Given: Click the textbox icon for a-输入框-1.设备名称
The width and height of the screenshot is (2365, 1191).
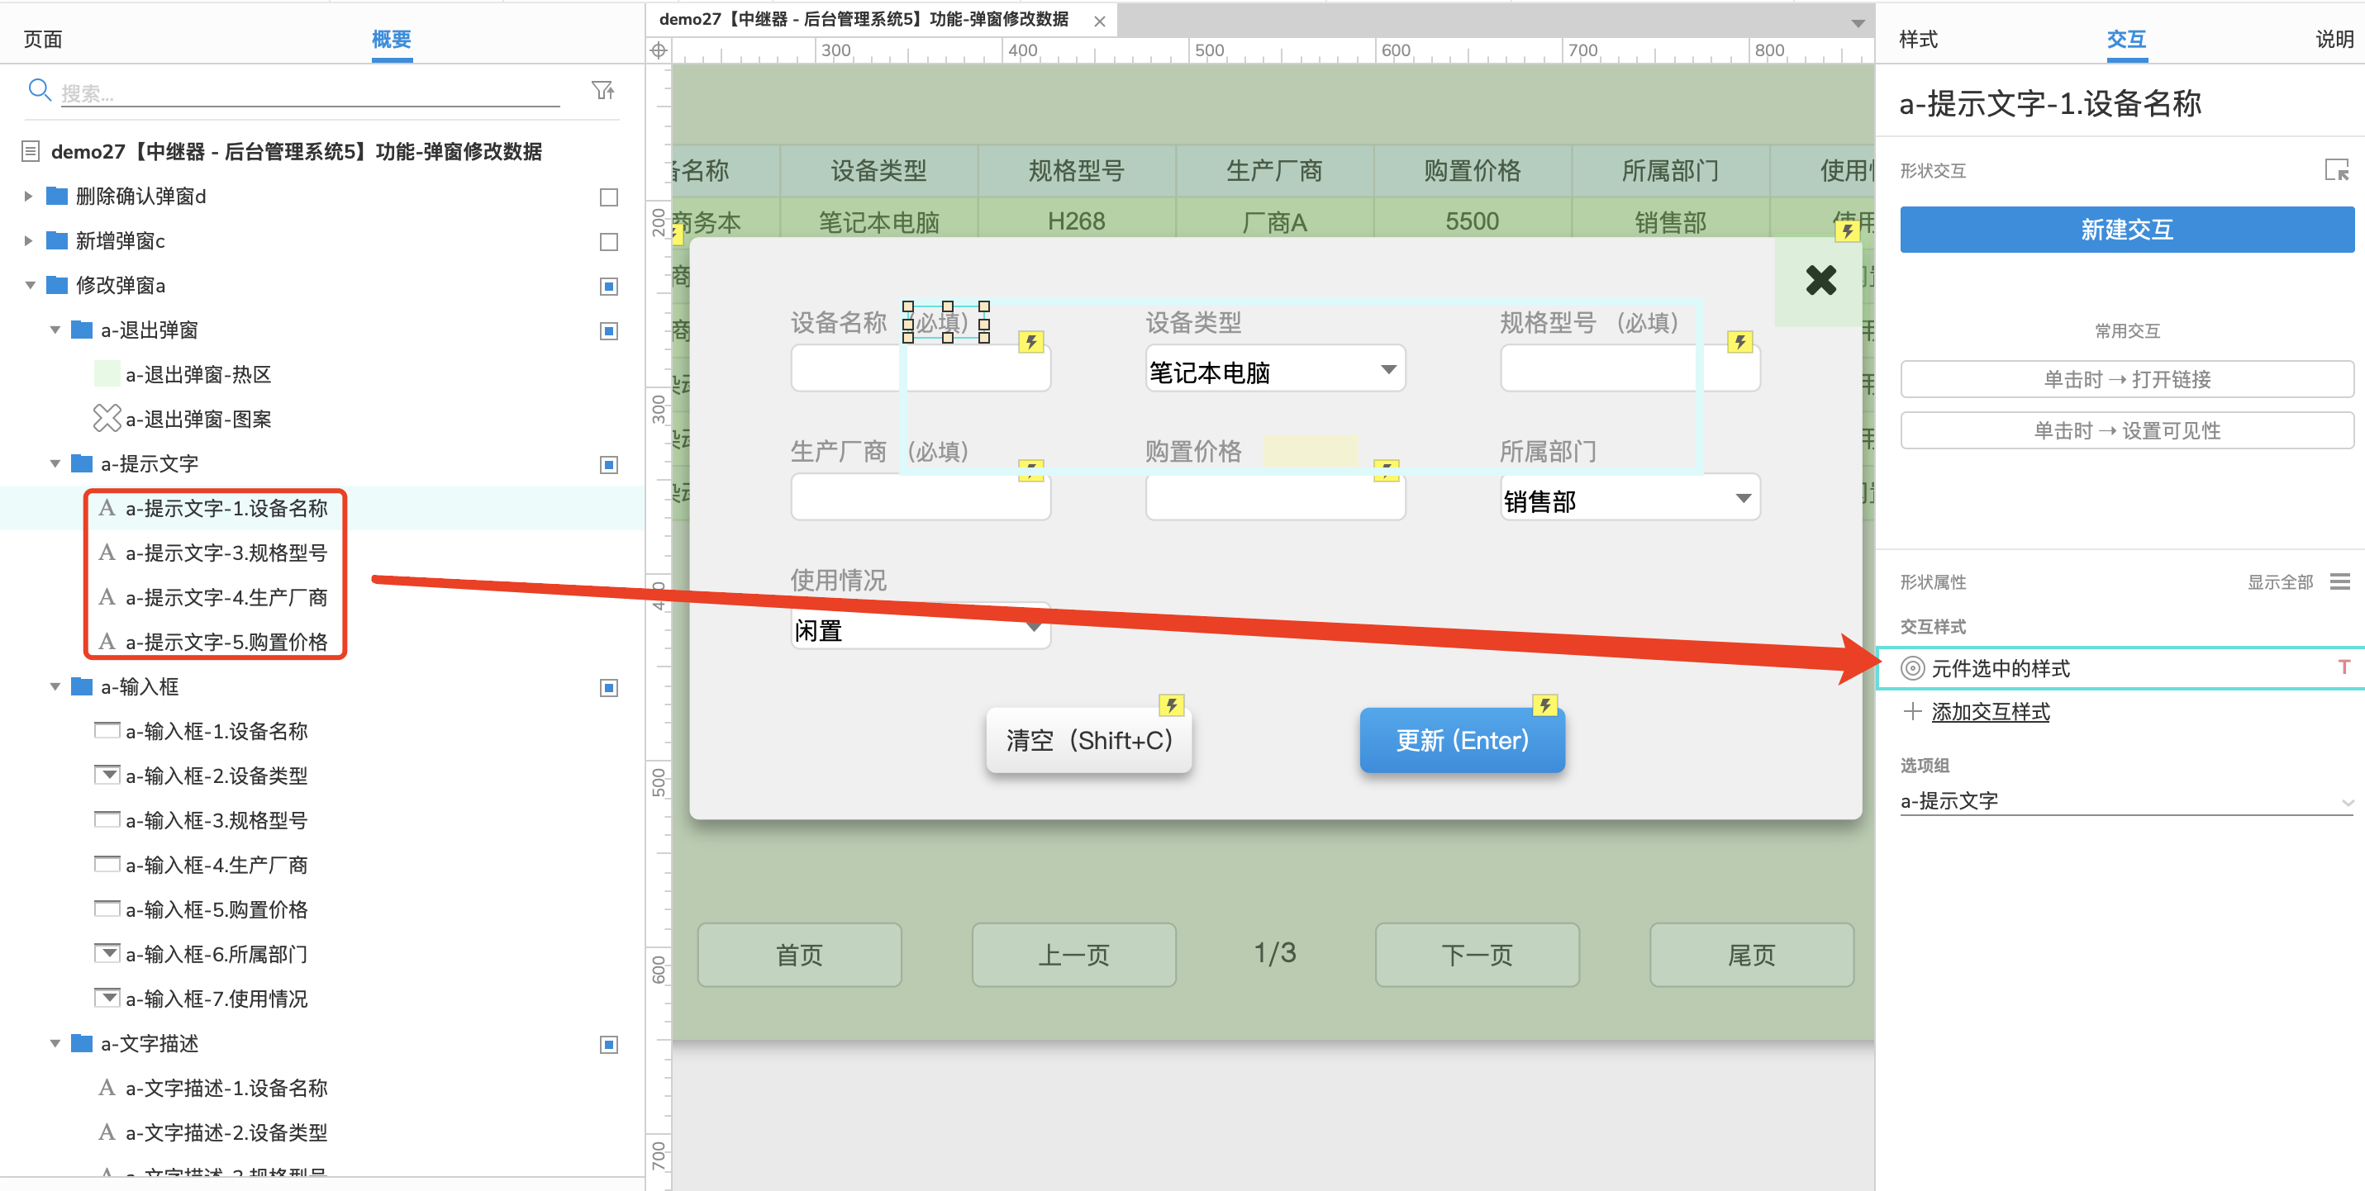Looking at the screenshot, I should click(x=107, y=730).
